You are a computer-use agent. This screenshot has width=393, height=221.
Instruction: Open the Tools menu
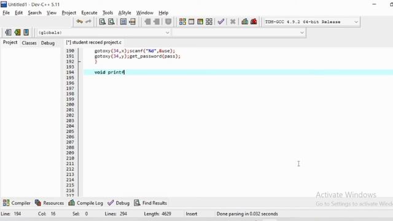(x=108, y=13)
